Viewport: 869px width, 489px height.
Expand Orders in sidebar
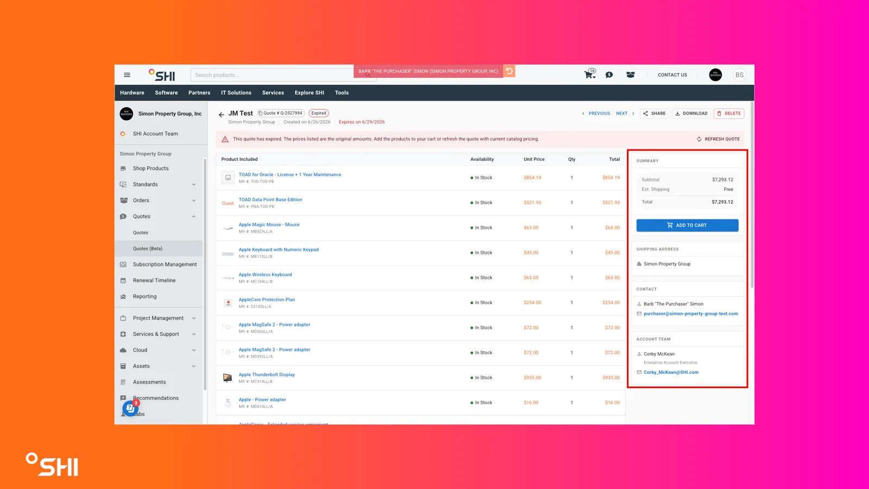pyautogui.click(x=193, y=200)
